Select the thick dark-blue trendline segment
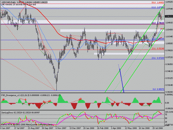Viewport: 173px width, 130px height. pyautogui.click(x=122, y=80)
